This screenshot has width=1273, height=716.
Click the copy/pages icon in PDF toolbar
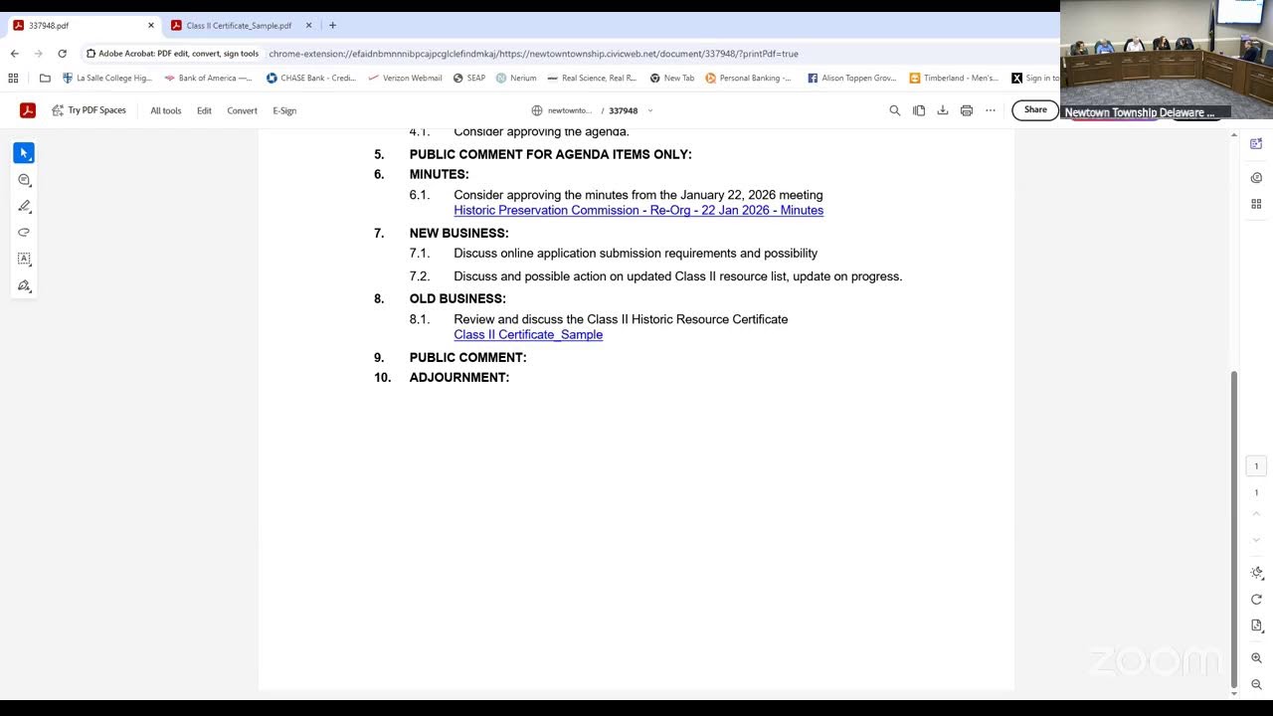coord(919,110)
